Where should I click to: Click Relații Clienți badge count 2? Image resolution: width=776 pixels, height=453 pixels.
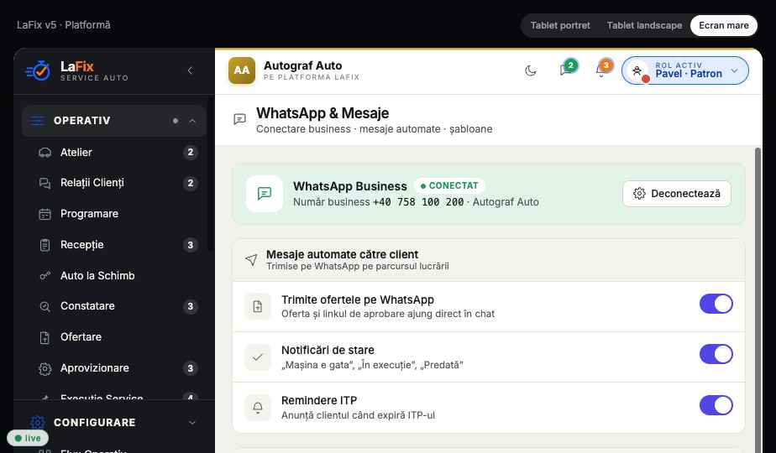pos(190,183)
